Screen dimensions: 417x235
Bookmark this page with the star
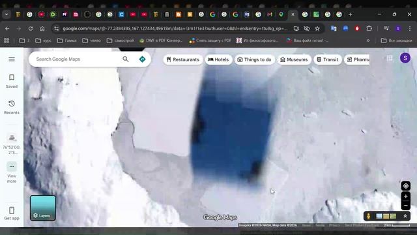[x=317, y=29]
